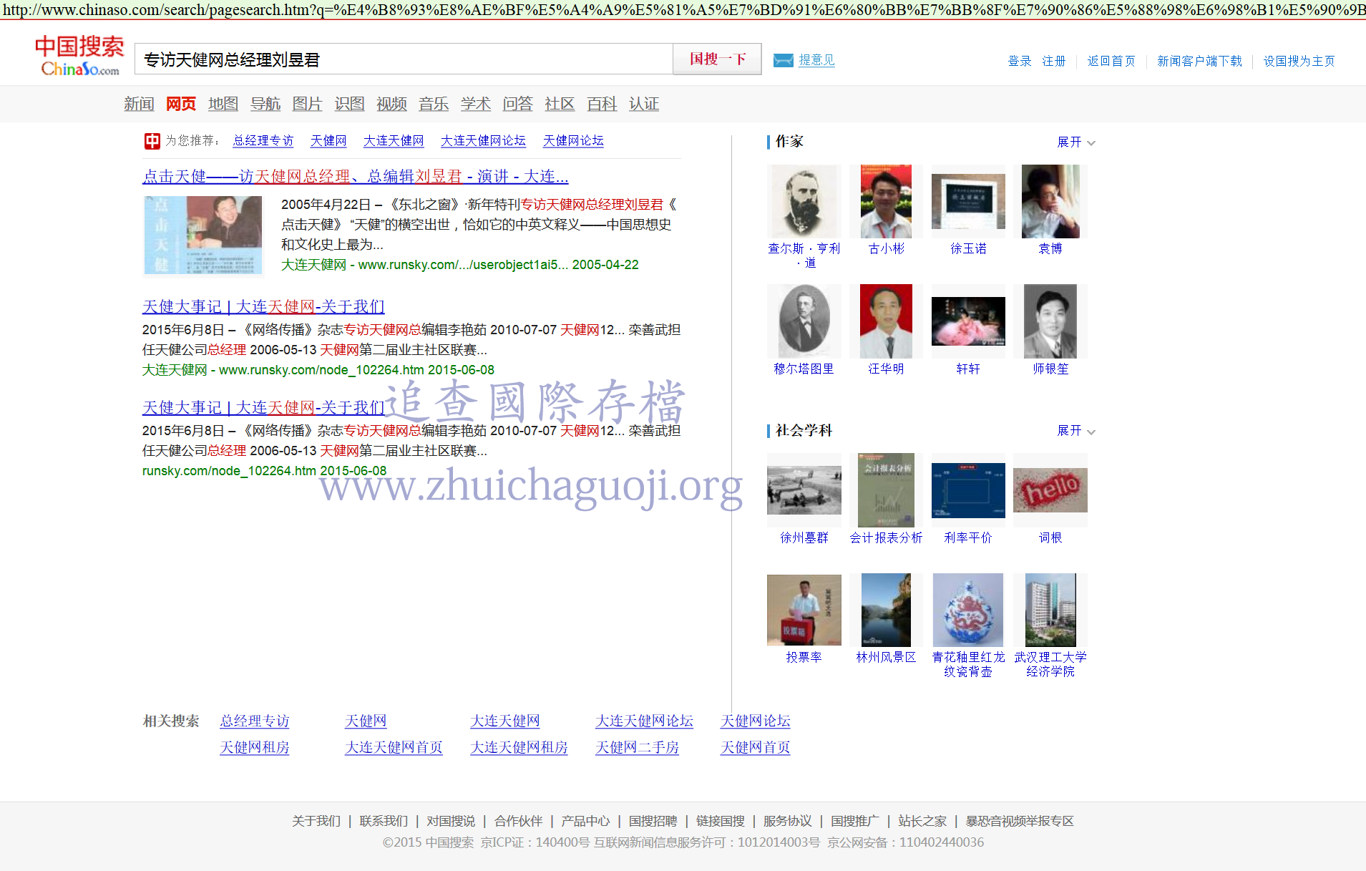The height and width of the screenshot is (871, 1366).
Task: Expand the 社会学科 section
Action: point(1075,431)
